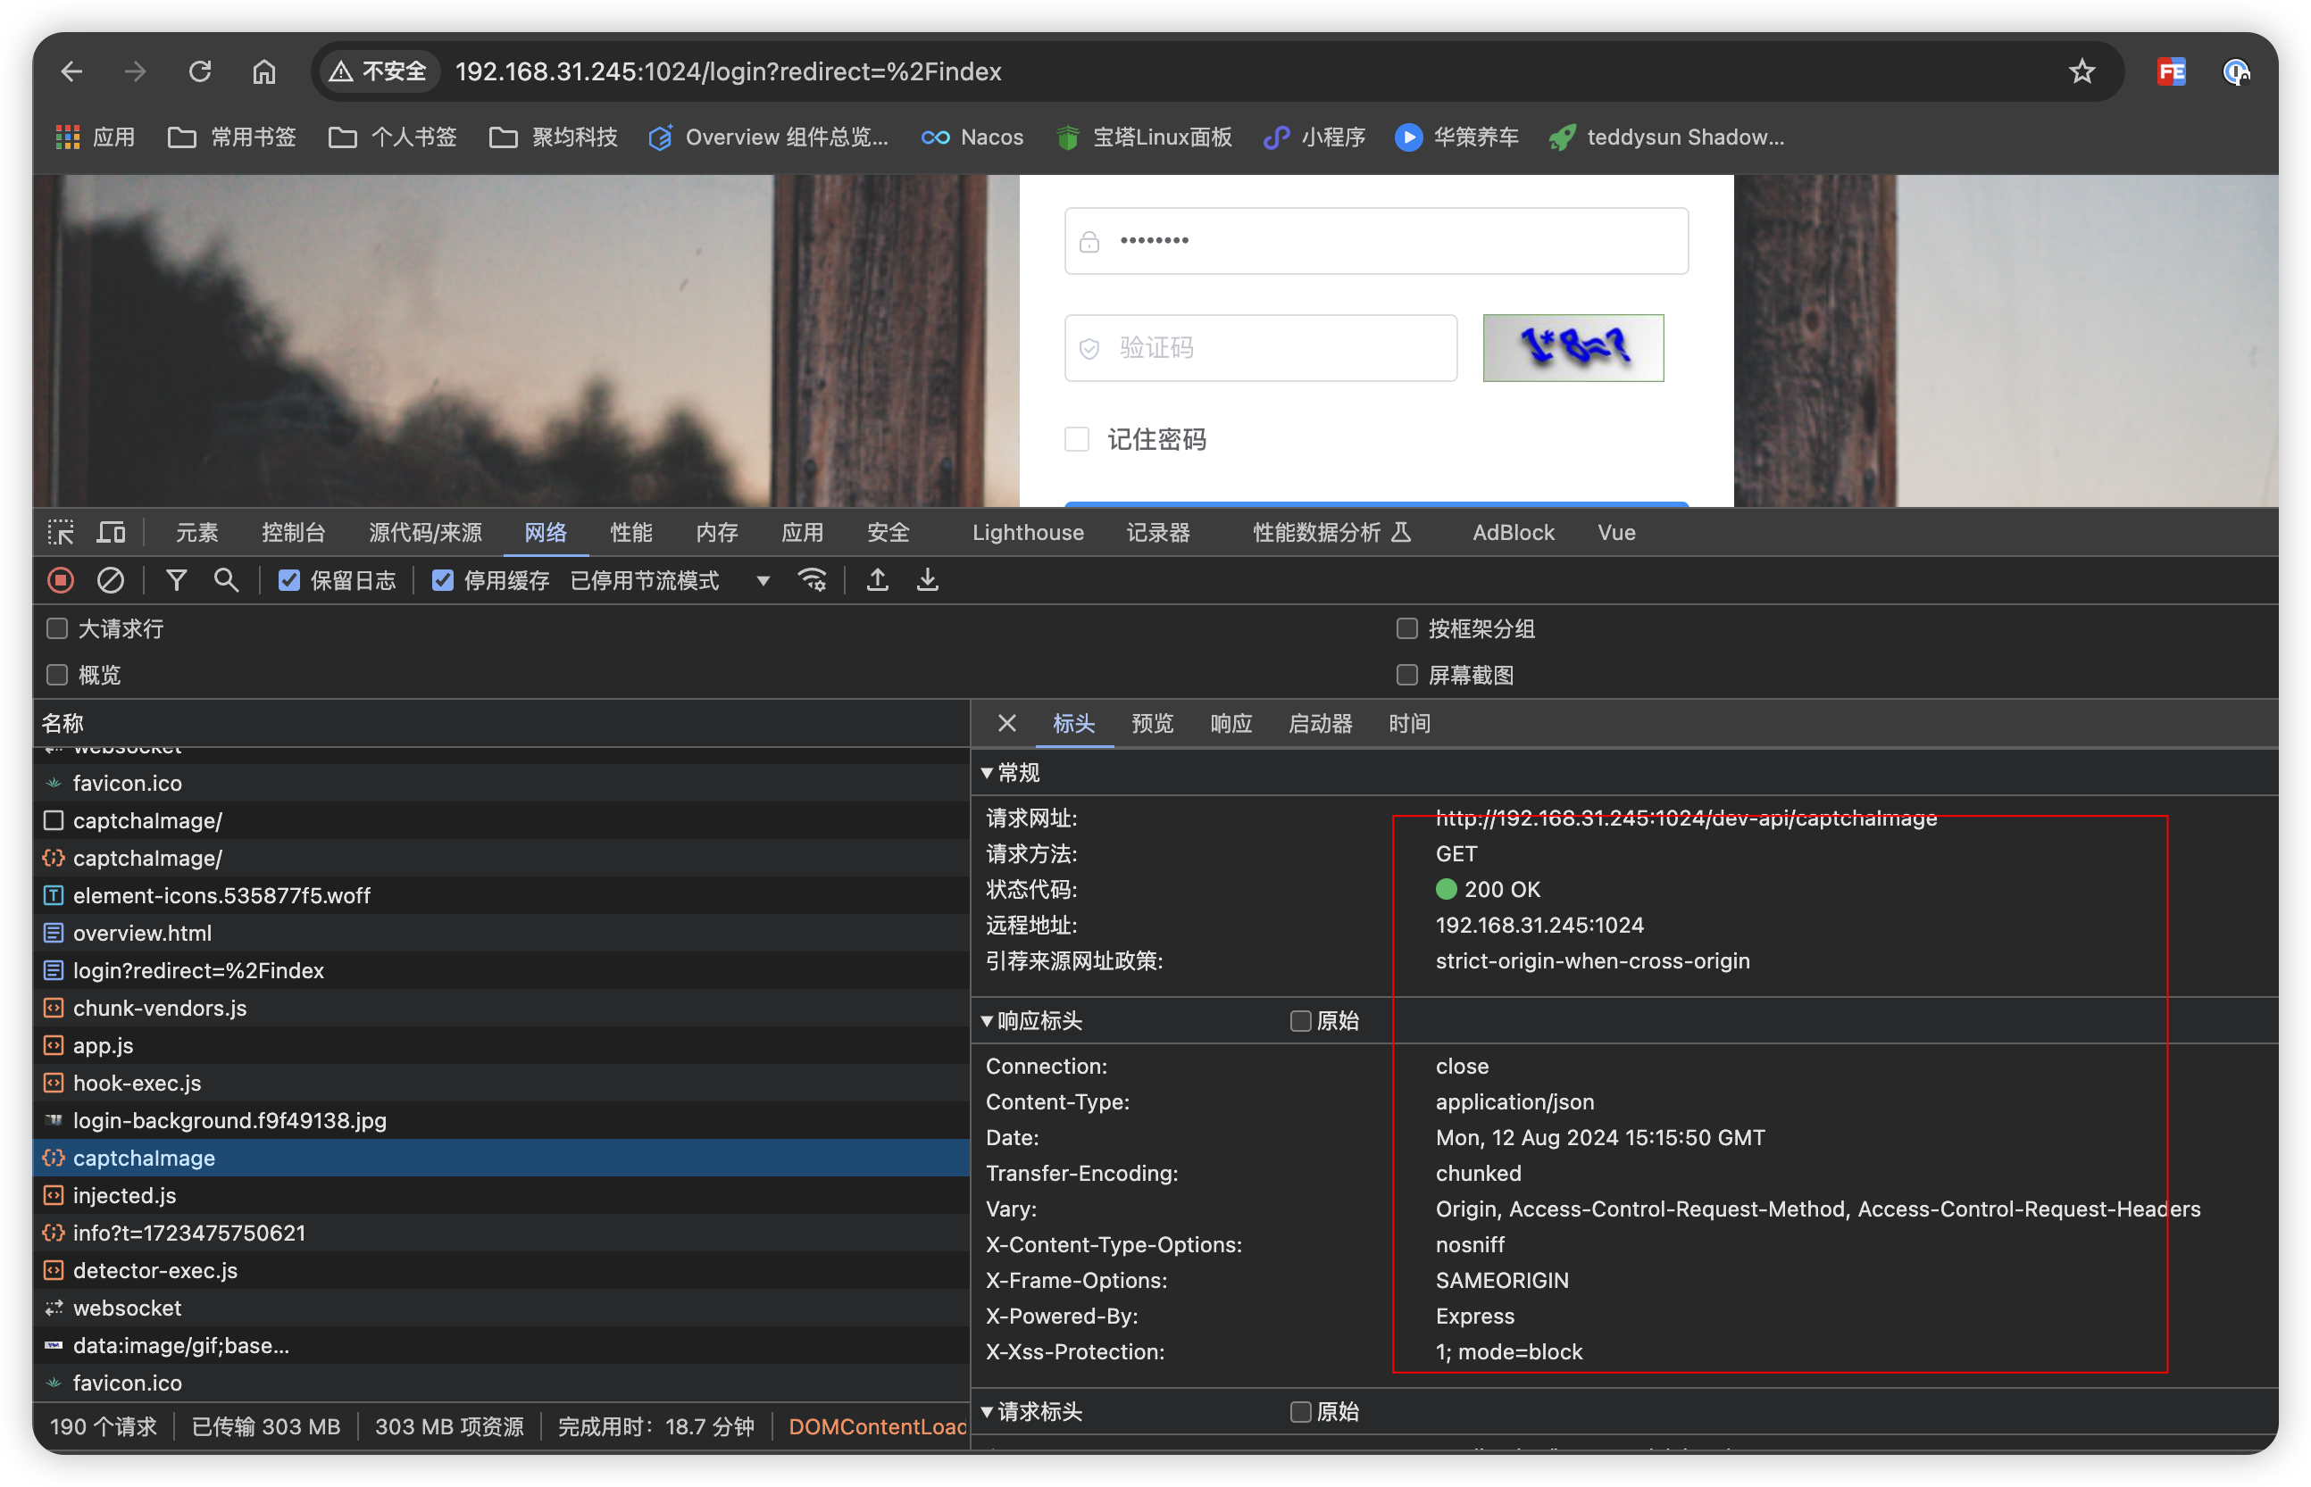
Task: Open the 宝塔Linux面板 bookmark
Action: [x=1145, y=137]
